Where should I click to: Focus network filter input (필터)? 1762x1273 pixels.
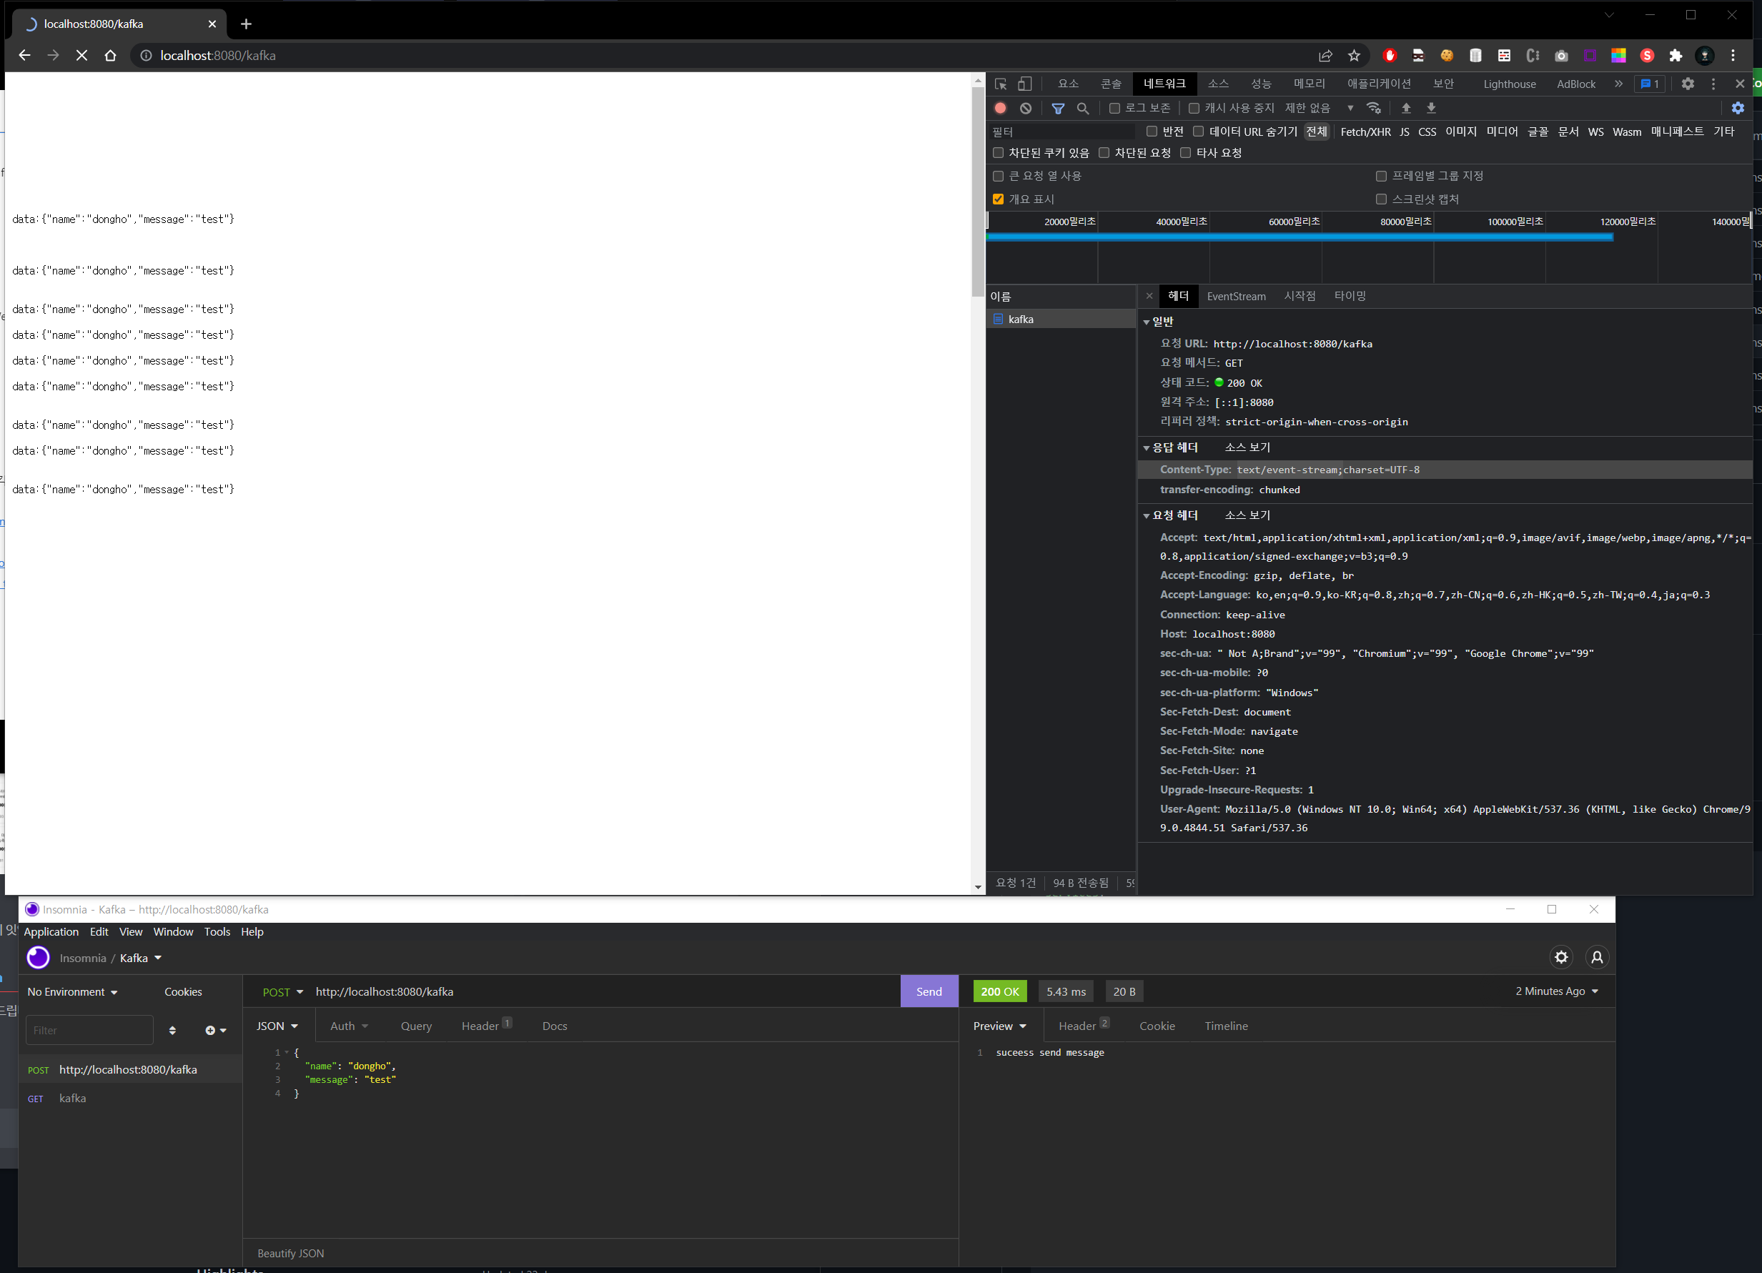1061,132
